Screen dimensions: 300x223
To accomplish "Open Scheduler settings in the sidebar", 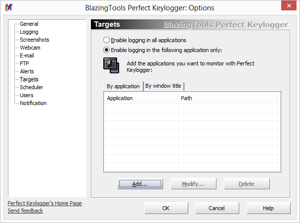I will (31, 87).
